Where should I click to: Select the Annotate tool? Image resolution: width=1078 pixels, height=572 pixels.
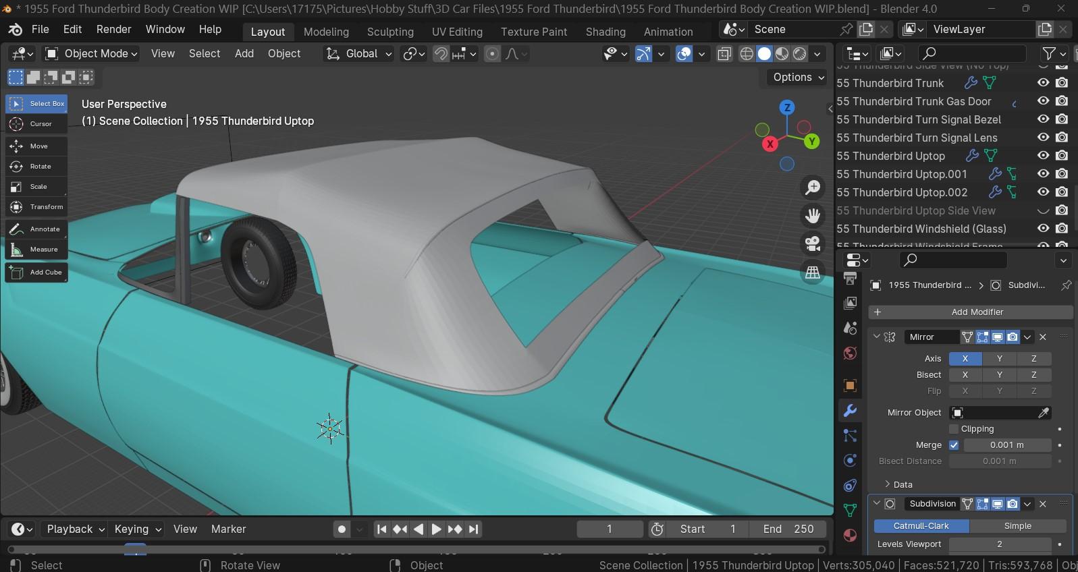coord(37,229)
